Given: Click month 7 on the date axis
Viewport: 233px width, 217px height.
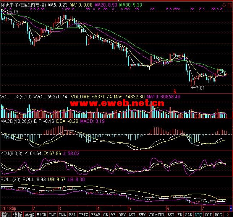Looking at the screenshot, I should [x=203, y=208].
